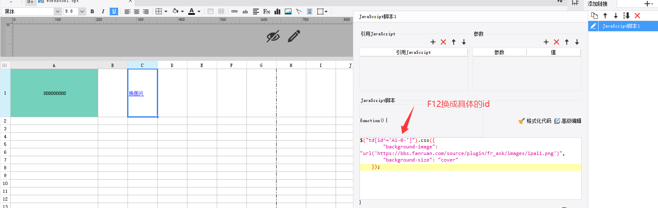Image resolution: width=658 pixels, height=208 pixels.
Task: Select cell A1 containing DDDDDDDDD
Action: (54, 93)
